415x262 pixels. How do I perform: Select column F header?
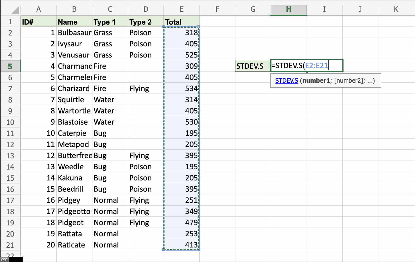217,9
